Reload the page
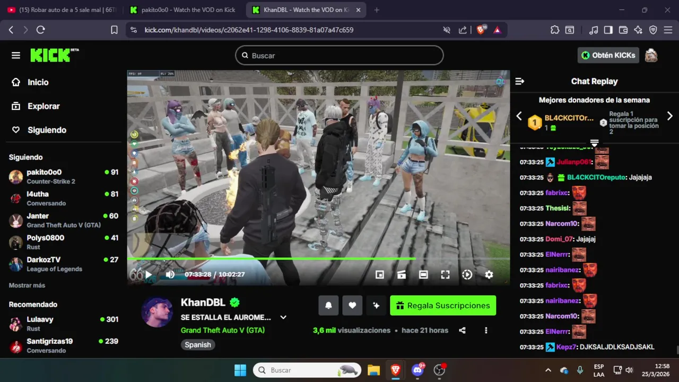 point(40,30)
